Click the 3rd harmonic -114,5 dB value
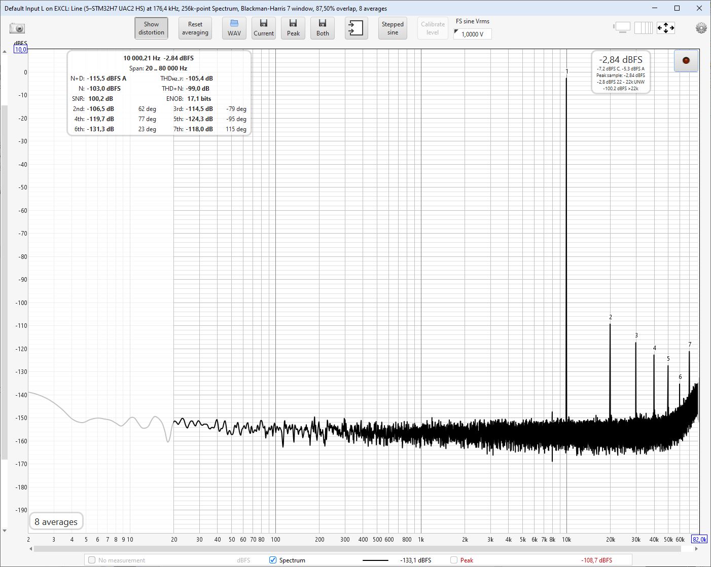This screenshot has height=567, width=711. pyautogui.click(x=199, y=109)
